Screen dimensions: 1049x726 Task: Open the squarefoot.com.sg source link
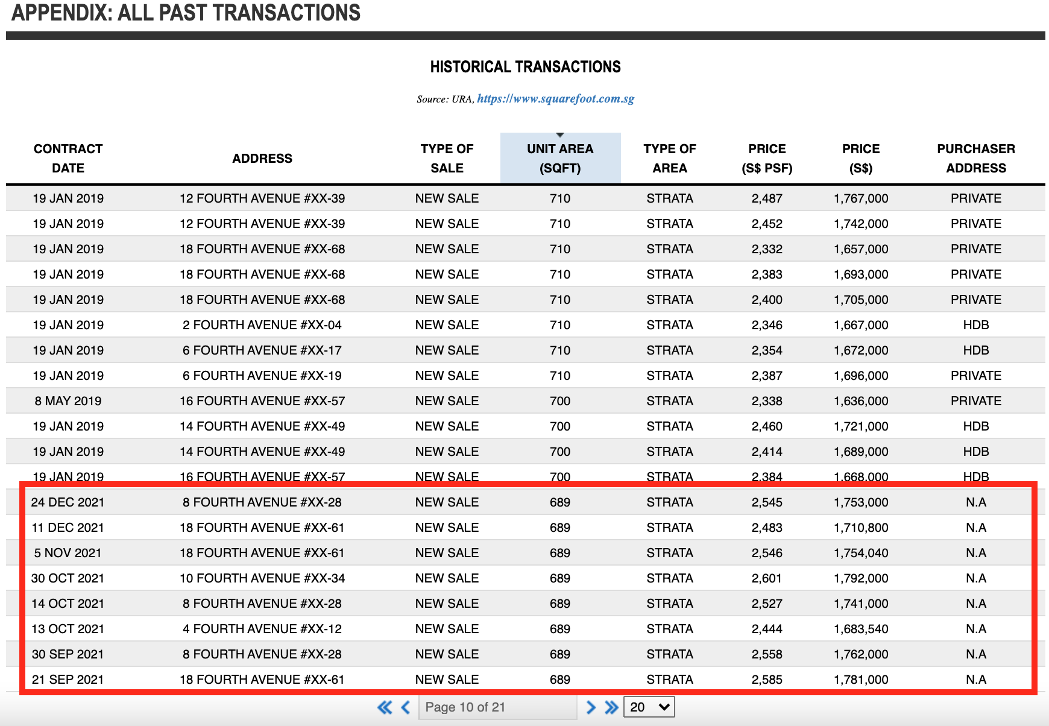click(555, 99)
